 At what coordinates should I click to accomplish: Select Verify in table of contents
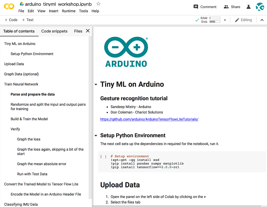15,129
